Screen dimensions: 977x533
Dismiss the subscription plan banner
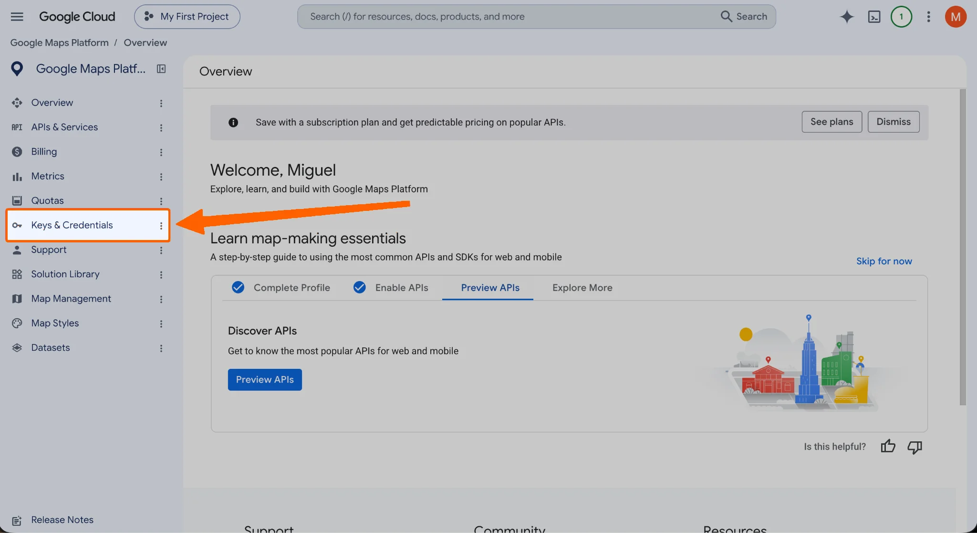(894, 122)
